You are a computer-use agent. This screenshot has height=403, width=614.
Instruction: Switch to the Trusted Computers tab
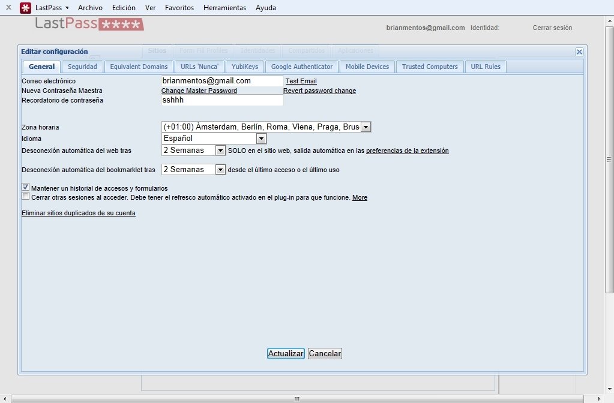(x=430, y=67)
